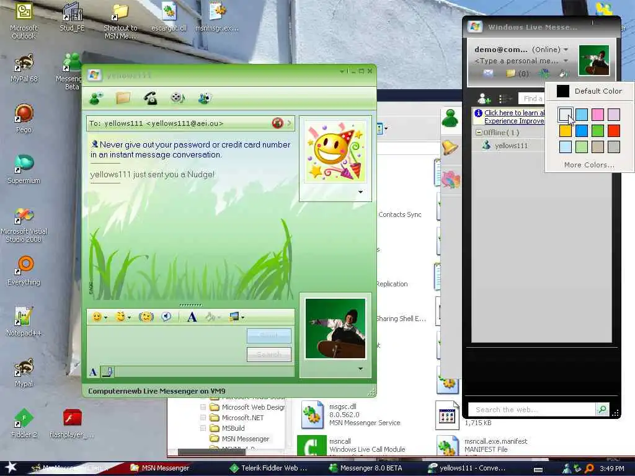This screenshot has height=476, width=635.
Task: Open the smiley emoticon dropdown arrow
Action: pyautogui.click(x=105, y=318)
